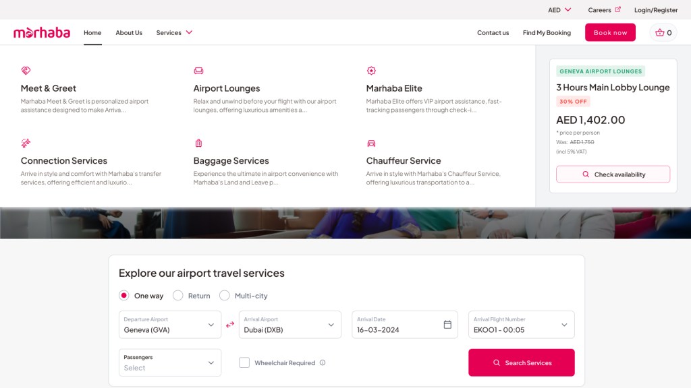Open the AED currency dropdown
Image resolution: width=691 pixels, height=388 pixels.
click(559, 10)
